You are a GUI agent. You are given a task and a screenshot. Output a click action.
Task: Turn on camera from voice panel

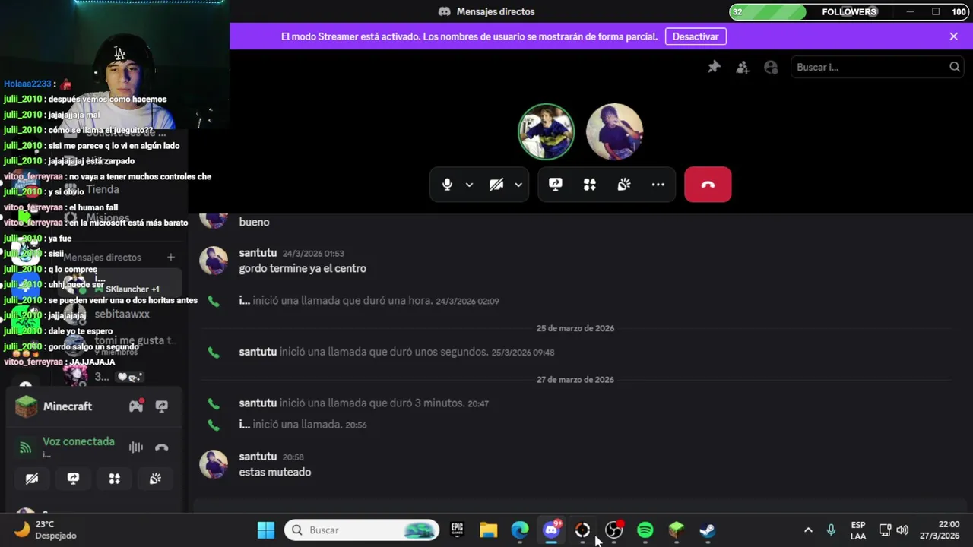coord(32,479)
